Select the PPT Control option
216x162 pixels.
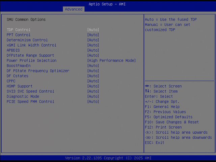tap(19, 35)
